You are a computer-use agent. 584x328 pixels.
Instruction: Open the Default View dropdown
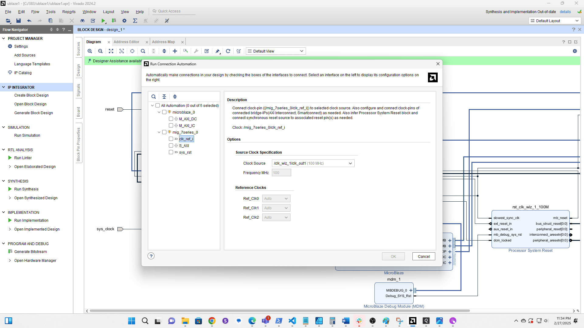tap(276, 51)
